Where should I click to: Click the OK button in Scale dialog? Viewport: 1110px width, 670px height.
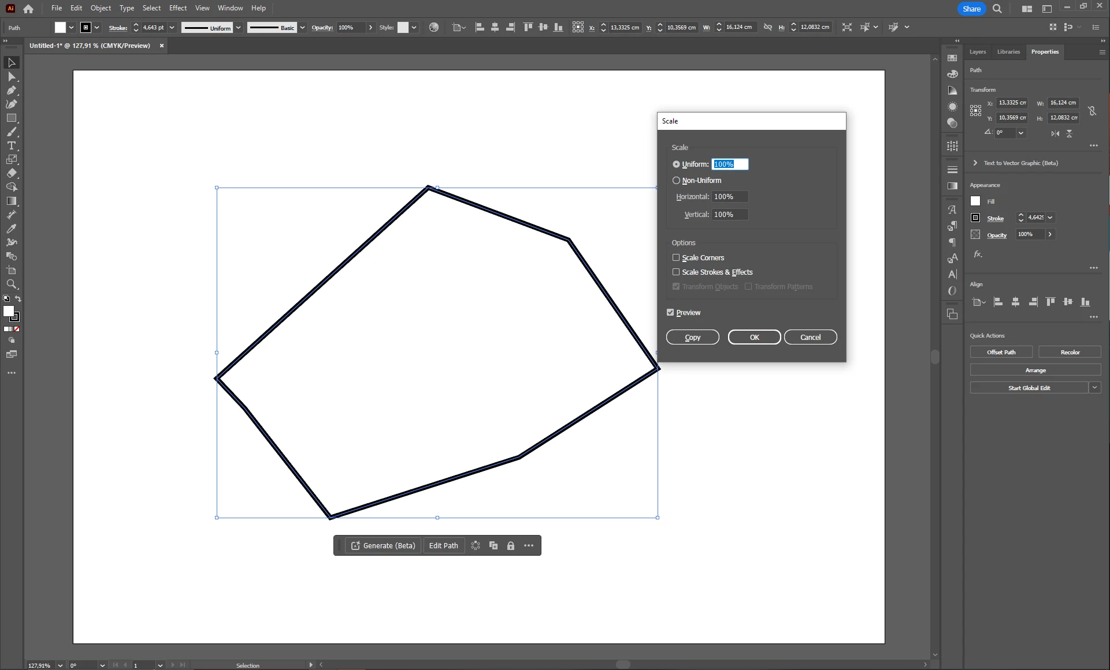point(754,337)
